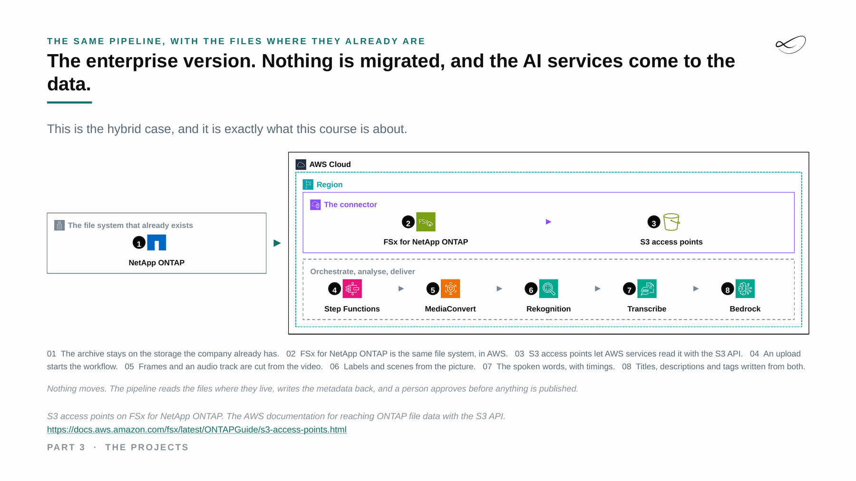Click the 'NetApp ONTAP' label
Screen dimensions: 856x481
pyautogui.click(x=156, y=263)
